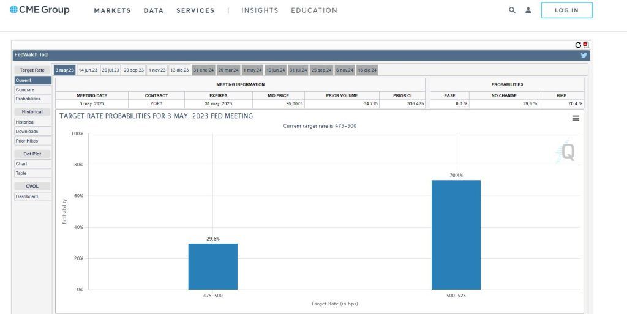The width and height of the screenshot is (627, 314).
Task: Click the NO CHANGE column header
Action: coord(504,96)
